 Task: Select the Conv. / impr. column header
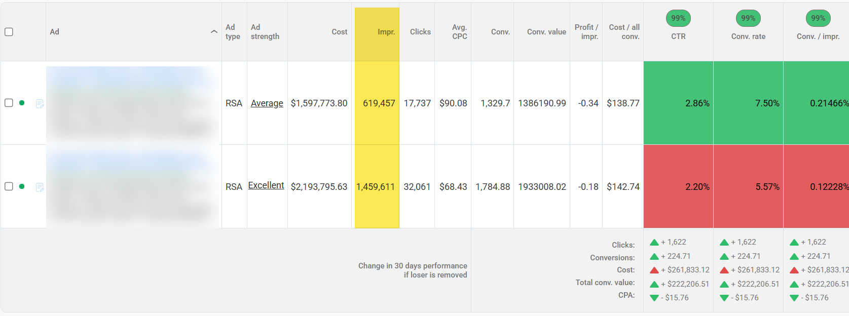818,36
